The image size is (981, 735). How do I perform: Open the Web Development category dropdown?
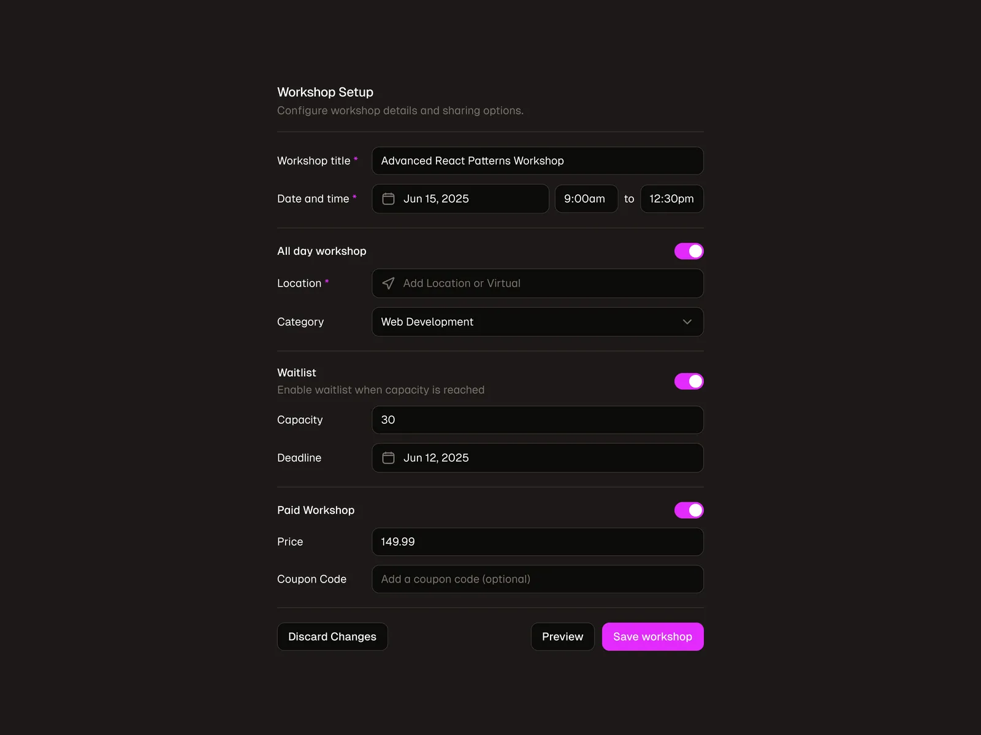(x=527, y=322)
